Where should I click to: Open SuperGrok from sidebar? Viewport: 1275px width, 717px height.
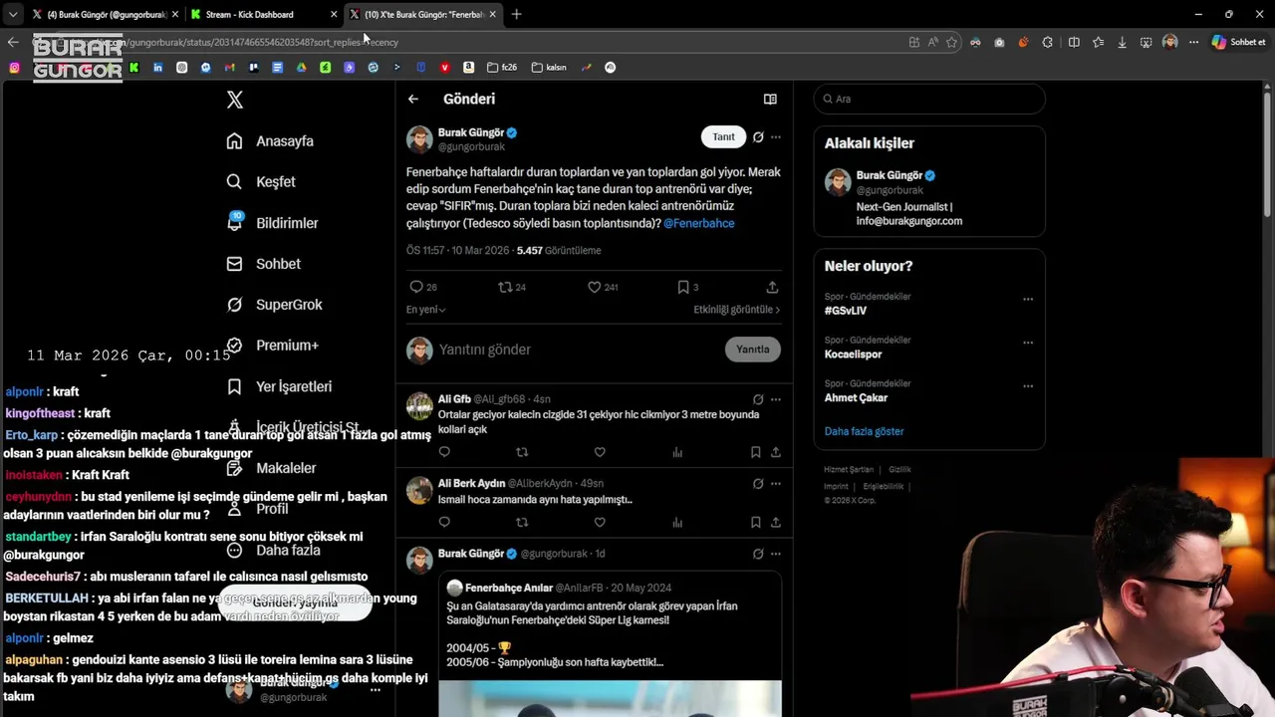[274, 305]
